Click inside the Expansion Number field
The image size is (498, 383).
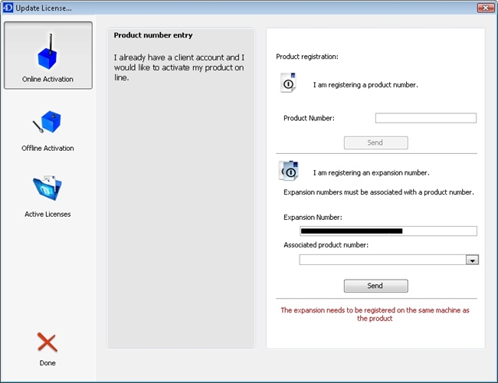388,231
